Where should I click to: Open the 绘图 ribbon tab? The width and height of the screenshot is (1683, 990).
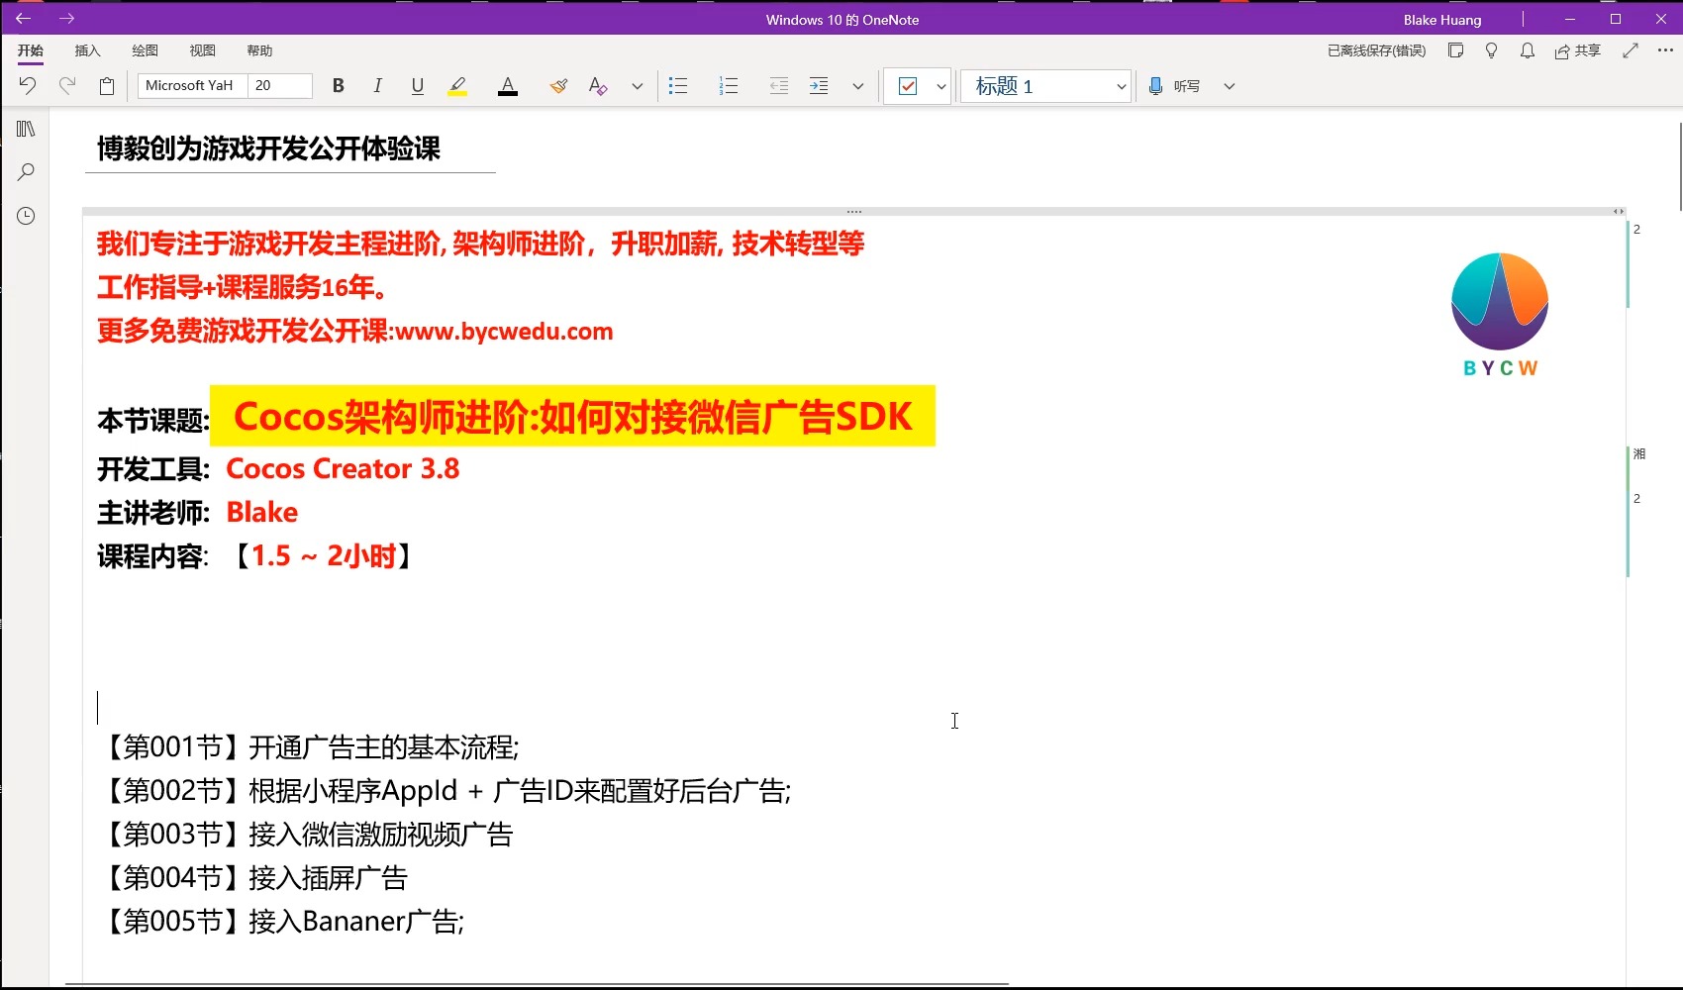pos(146,50)
